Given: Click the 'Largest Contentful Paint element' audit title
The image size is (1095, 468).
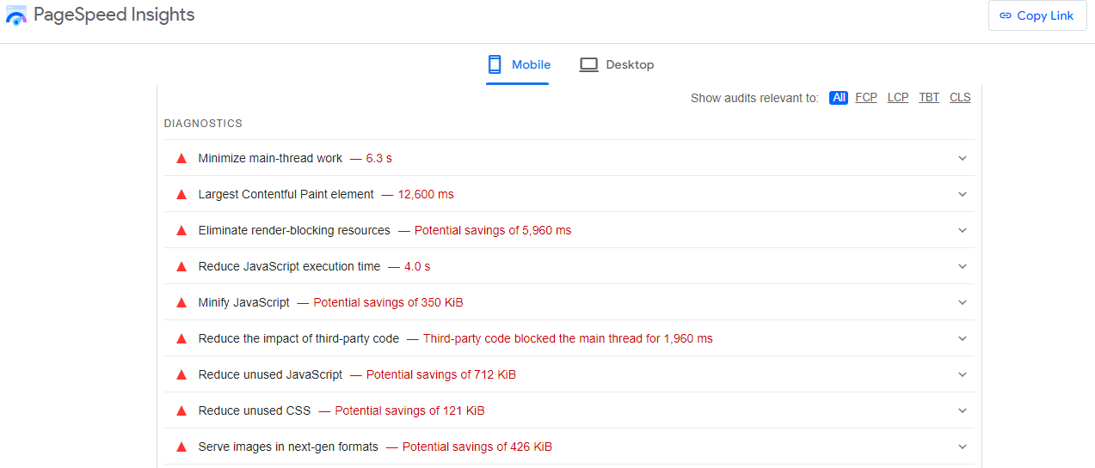Looking at the screenshot, I should (286, 194).
